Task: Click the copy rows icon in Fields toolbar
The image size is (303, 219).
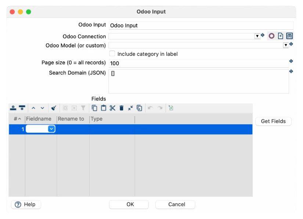Action: click(x=94, y=108)
